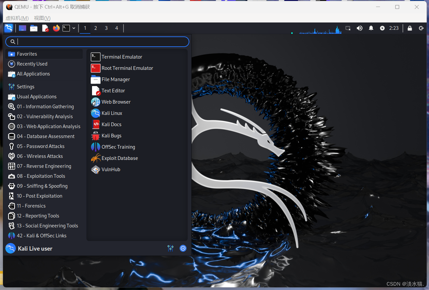This screenshot has width=429, height=290.
Task: Click the 2:23 clock in the panel
Action: pos(394,28)
